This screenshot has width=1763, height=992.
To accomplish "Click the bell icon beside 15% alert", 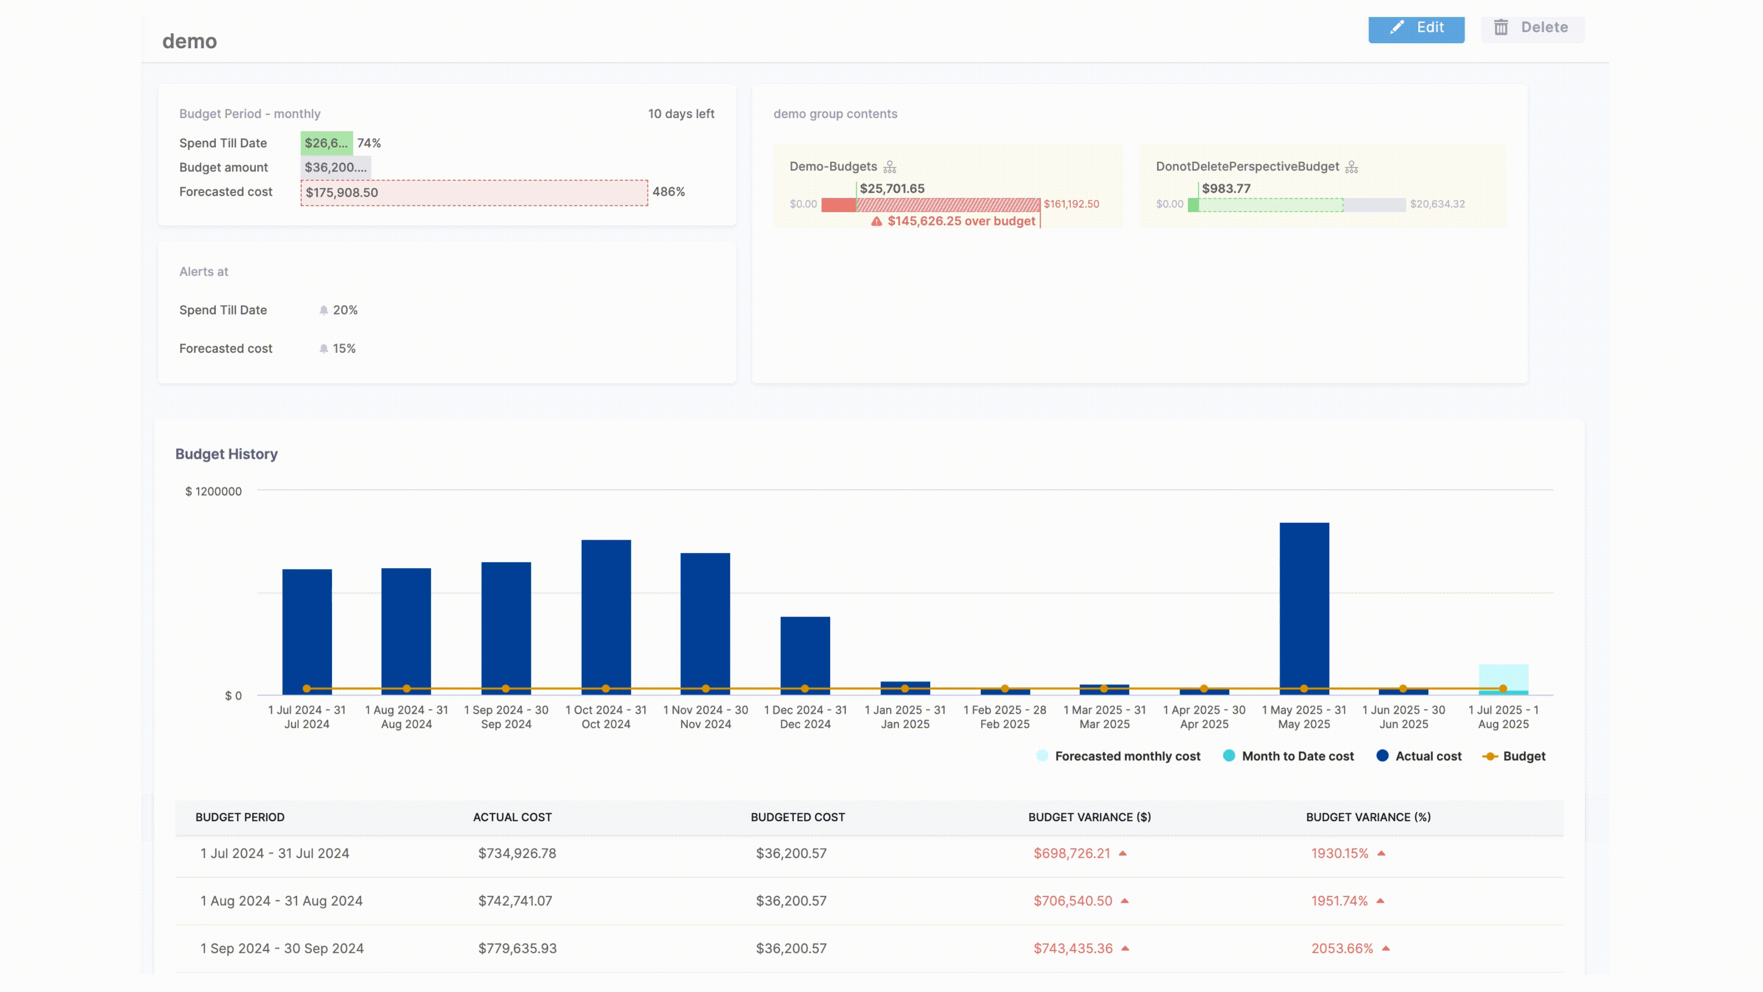I will click(x=324, y=349).
